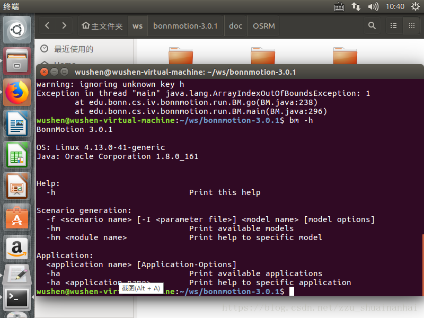Go back in the Files window

(x=47, y=25)
